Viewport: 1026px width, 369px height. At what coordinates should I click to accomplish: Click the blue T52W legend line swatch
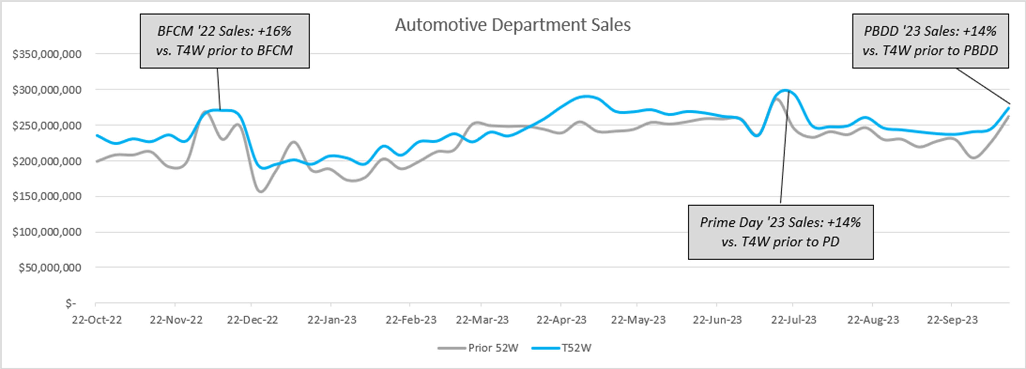546,348
